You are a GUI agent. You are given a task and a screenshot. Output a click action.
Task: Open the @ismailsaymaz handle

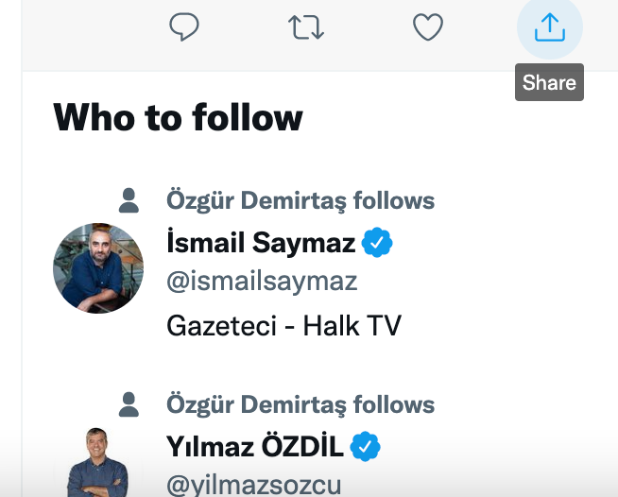click(262, 282)
